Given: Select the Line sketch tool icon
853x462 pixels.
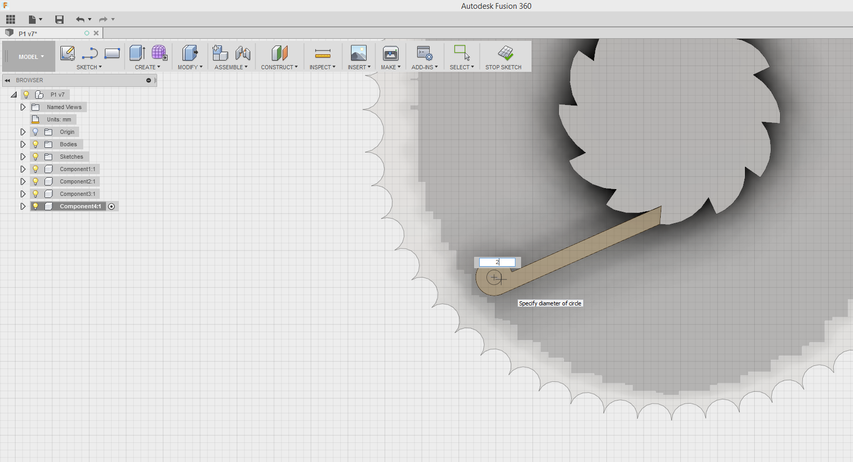Looking at the screenshot, I should pos(89,53).
